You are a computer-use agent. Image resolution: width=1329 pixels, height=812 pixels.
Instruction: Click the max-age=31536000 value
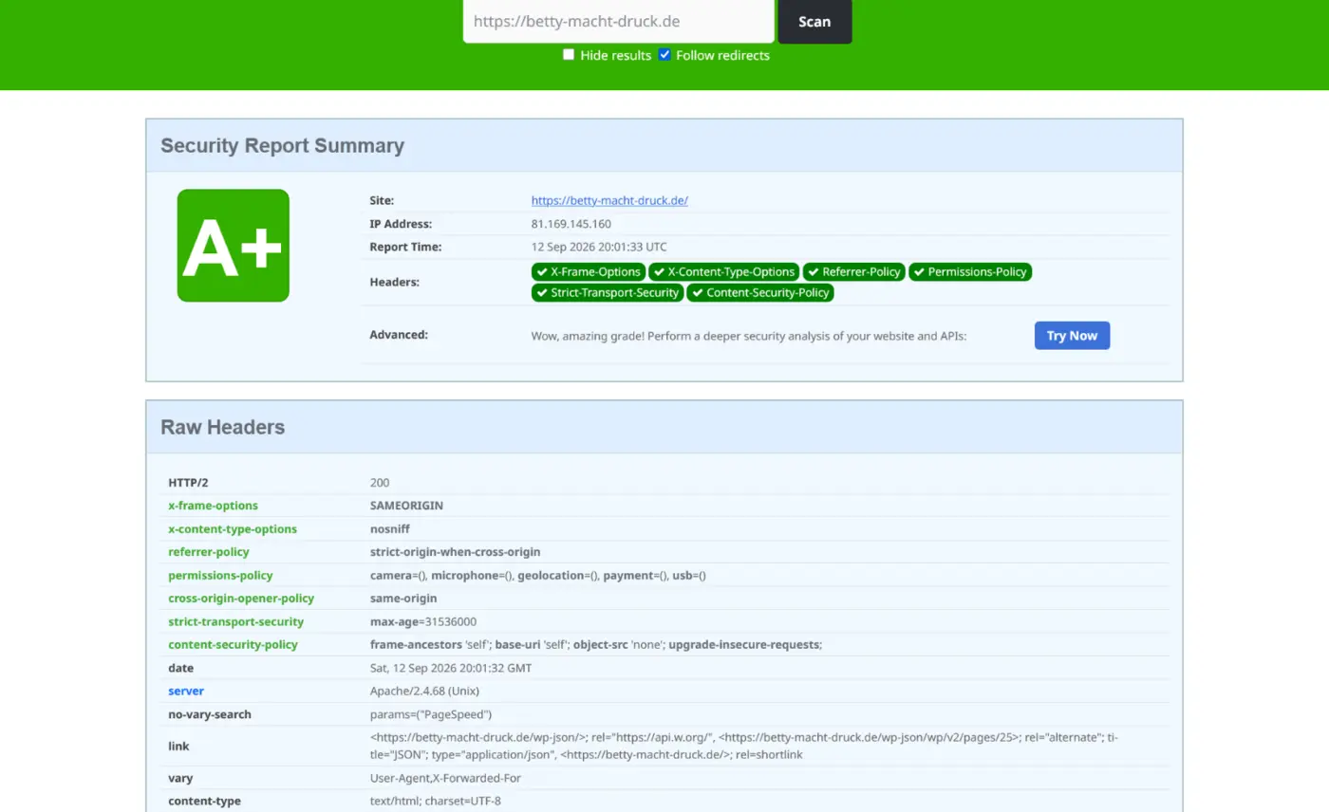423,621
